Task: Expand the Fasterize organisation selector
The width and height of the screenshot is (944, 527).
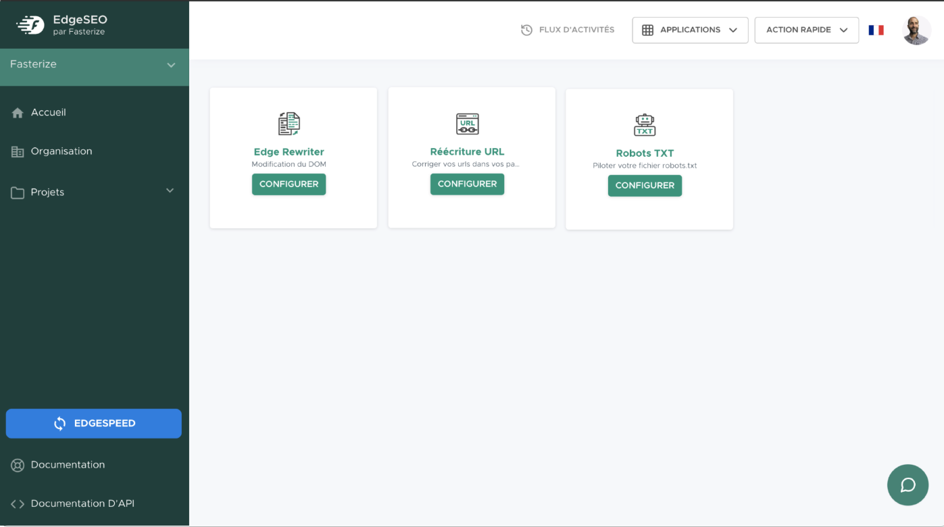Action: [171, 65]
